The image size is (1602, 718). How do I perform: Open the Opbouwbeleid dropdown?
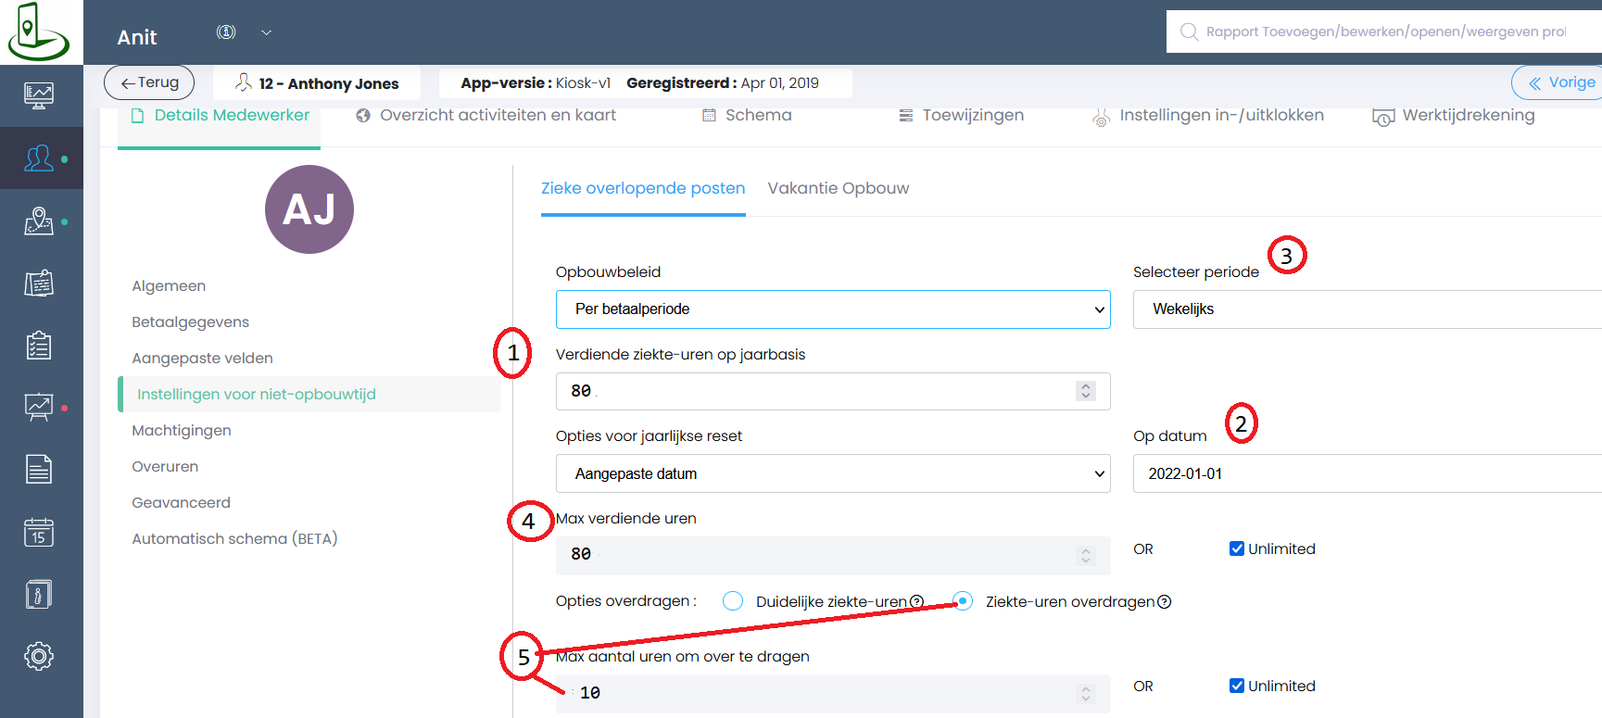[832, 309]
